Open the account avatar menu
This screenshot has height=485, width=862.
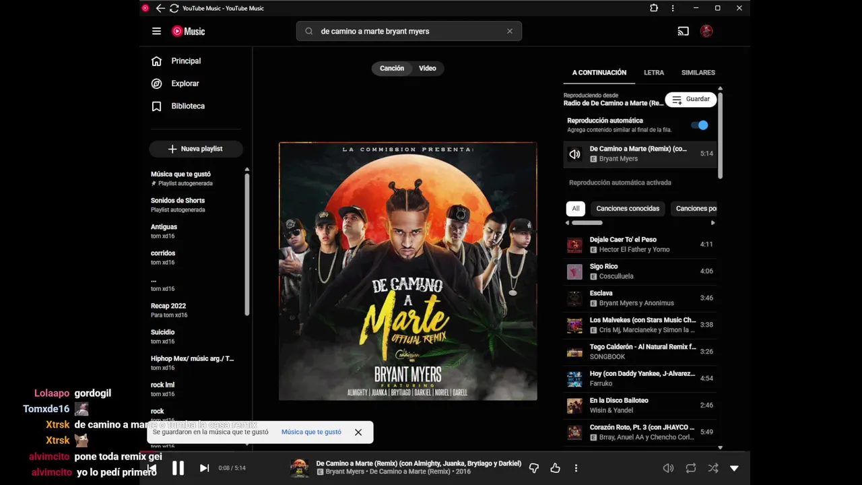tap(706, 31)
